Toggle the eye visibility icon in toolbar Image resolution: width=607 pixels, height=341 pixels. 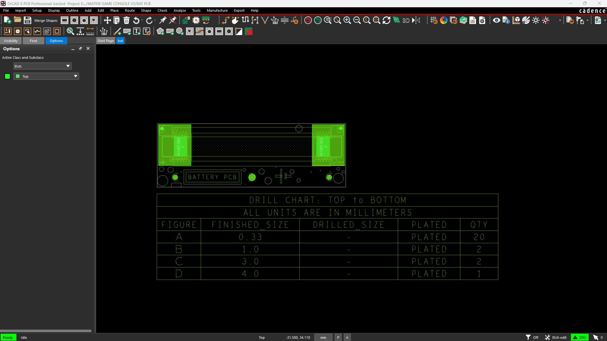click(496, 21)
